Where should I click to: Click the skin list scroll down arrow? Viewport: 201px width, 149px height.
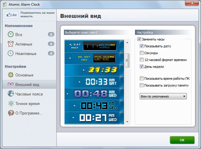pos(127,122)
